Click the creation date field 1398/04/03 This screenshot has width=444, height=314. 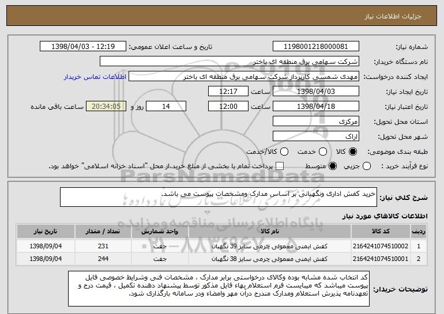[x=316, y=92]
